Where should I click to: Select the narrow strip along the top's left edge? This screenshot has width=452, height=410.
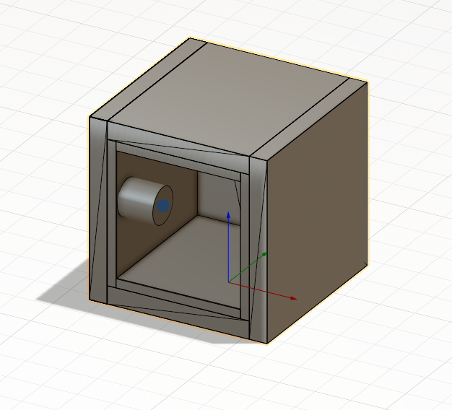click(x=148, y=80)
